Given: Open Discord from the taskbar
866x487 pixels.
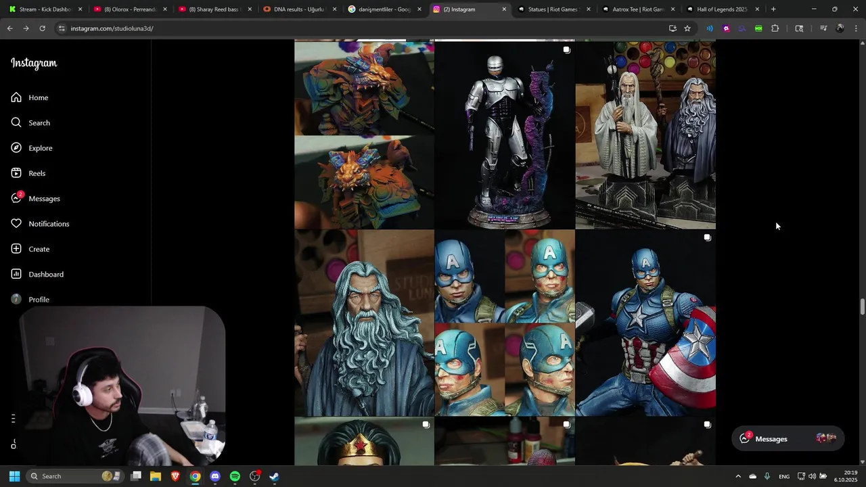Looking at the screenshot, I should 215,476.
